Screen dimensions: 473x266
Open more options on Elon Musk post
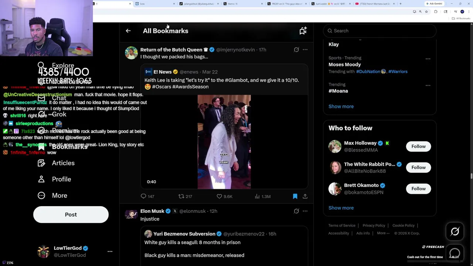(305, 211)
